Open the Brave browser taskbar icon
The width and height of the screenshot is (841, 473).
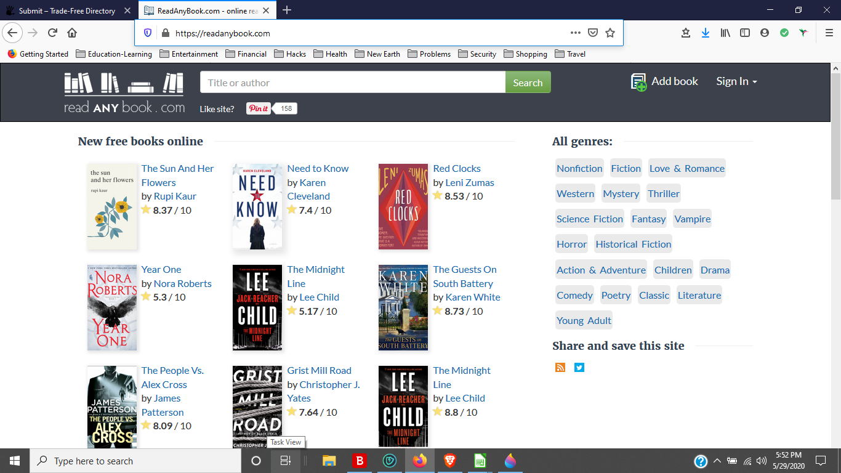pyautogui.click(x=450, y=461)
